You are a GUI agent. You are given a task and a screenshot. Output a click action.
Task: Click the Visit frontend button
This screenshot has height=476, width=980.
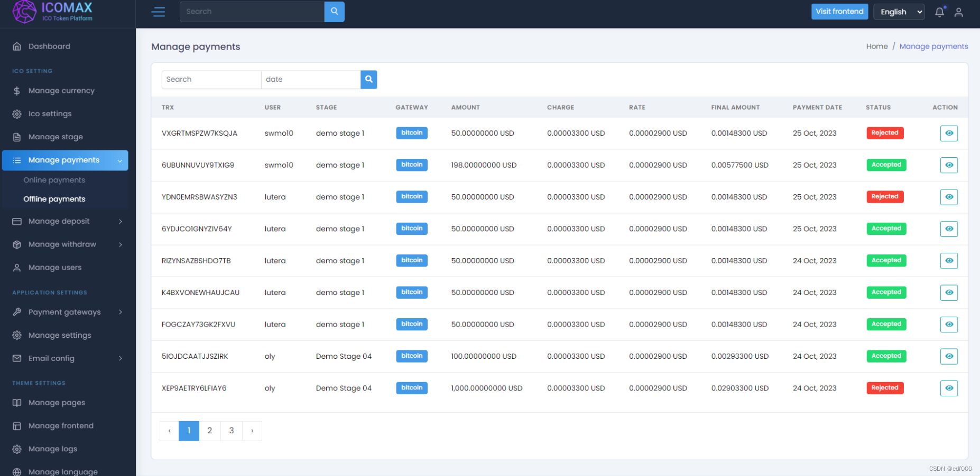pos(839,12)
